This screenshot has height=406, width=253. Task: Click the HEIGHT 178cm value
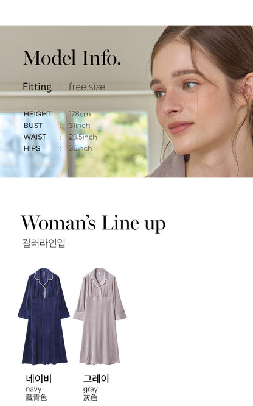pyautogui.click(x=80, y=114)
